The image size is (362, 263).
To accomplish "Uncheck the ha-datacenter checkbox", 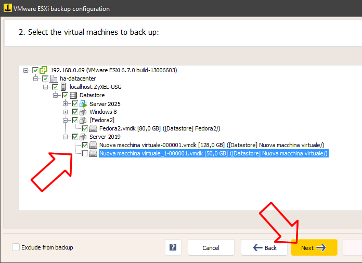I will coord(45,78).
